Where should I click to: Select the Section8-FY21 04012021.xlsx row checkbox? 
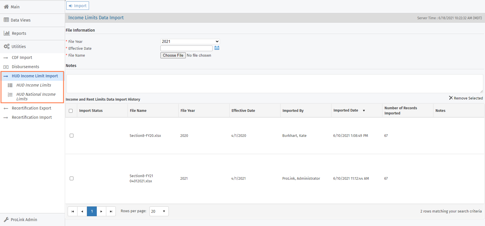[72, 179]
